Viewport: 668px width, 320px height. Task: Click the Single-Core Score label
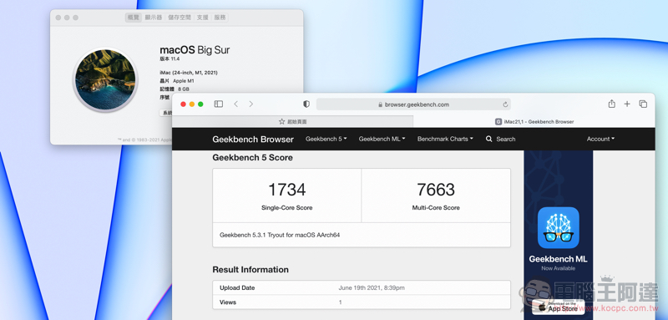[286, 208]
